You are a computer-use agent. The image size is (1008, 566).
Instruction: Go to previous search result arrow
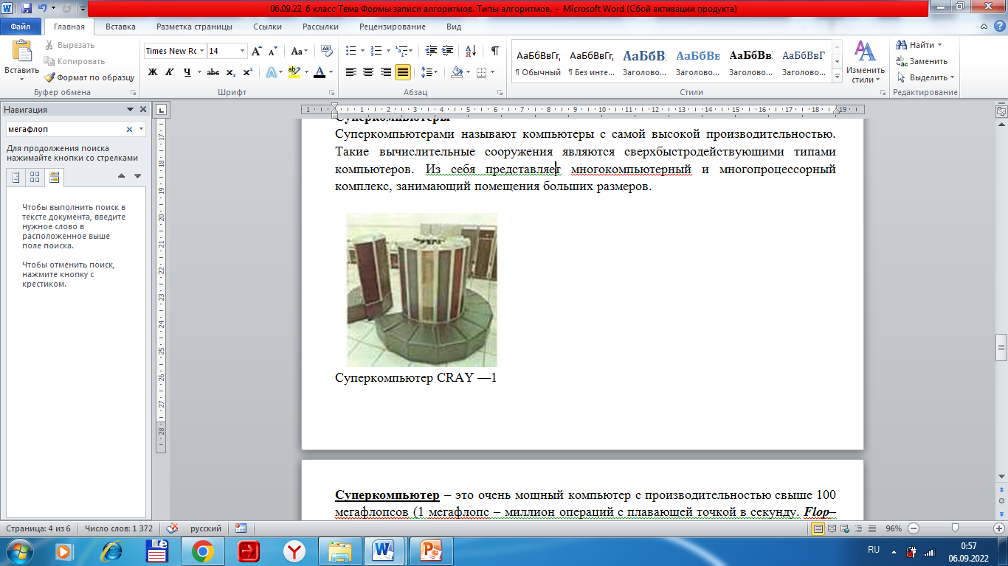[122, 176]
